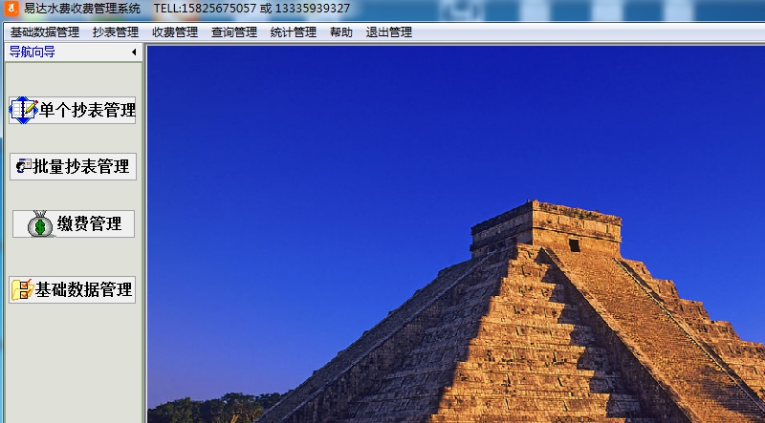This screenshot has width=765, height=423.
Task: Click the money bag icon on 缴费管理
Action: pyautogui.click(x=40, y=223)
